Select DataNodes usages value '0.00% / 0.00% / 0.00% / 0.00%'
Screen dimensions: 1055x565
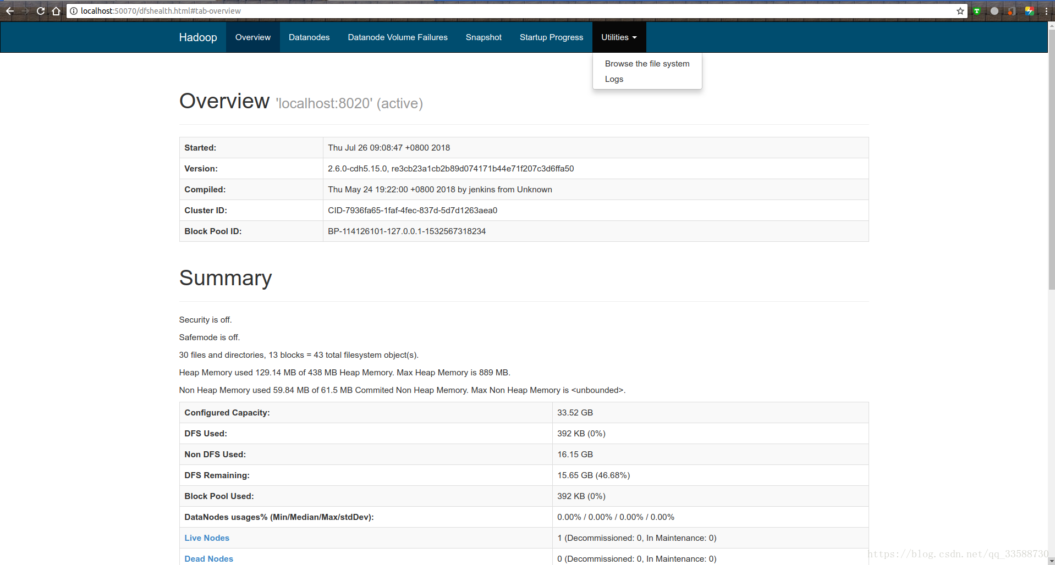[616, 517]
